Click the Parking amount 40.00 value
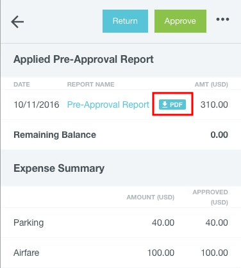 [x=163, y=222]
